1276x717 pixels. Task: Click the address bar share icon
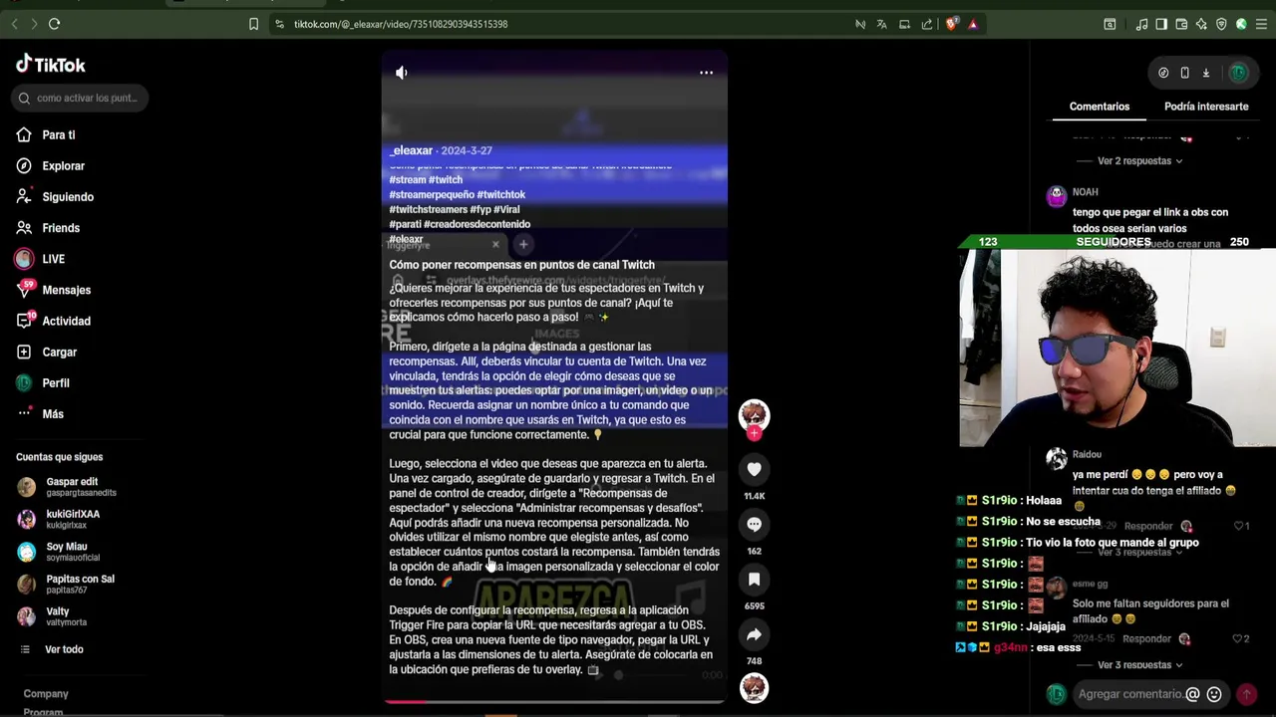pos(927,24)
